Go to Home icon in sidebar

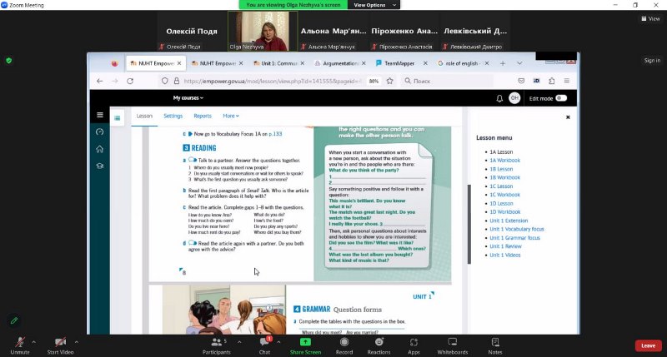coord(100,149)
